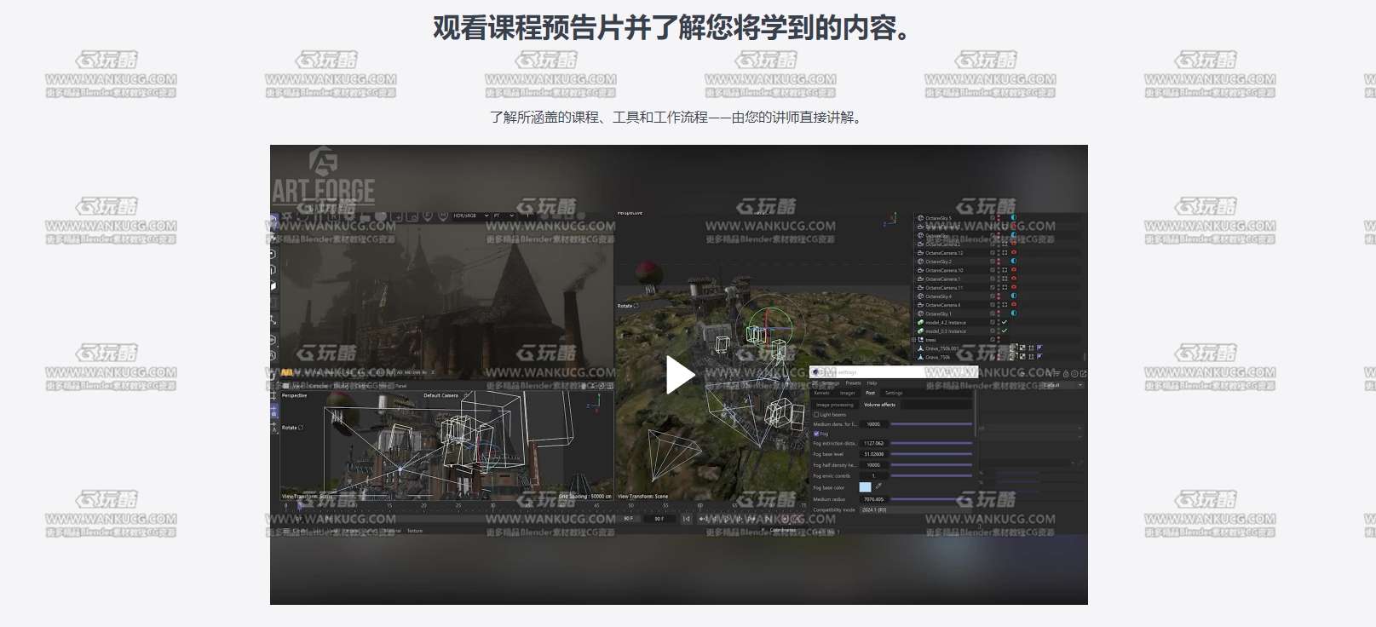Select the subtitle text 了解所涵盖的课程、工具和工作流程
Image resolution: width=1376 pixels, height=627 pixels.
coord(598,118)
